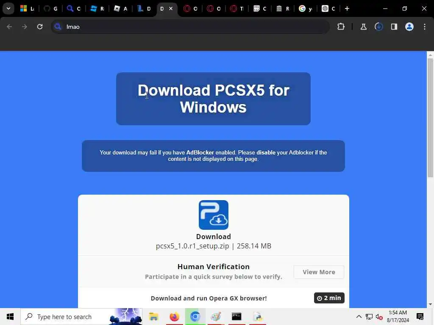Click the network status tray icon

click(369, 317)
